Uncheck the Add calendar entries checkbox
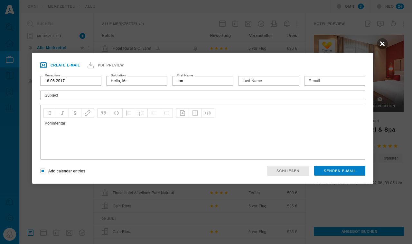This screenshot has width=412, height=244. (x=42, y=171)
